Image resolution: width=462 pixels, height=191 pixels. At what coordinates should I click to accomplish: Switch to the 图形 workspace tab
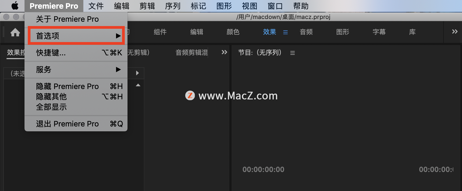343,32
